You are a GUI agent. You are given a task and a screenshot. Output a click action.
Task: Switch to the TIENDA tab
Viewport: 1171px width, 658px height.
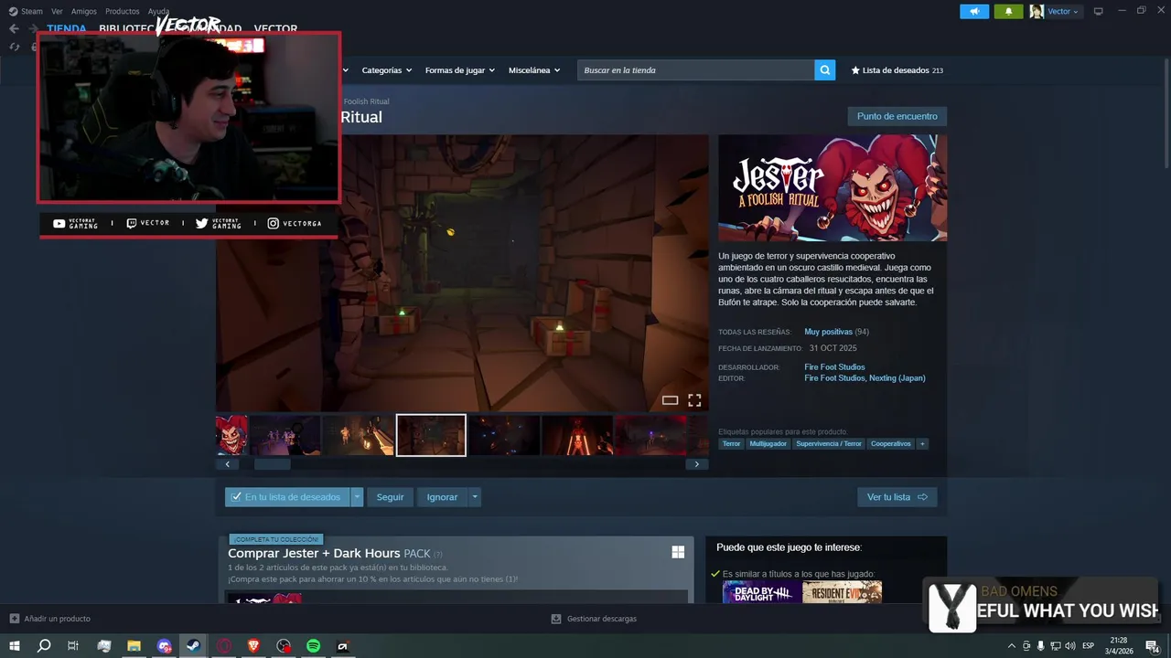[x=67, y=28]
